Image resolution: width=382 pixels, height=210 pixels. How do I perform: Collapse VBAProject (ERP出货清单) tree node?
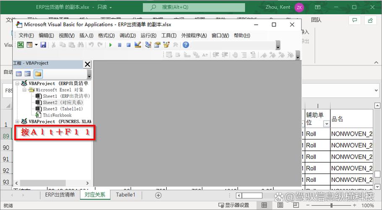(x=17, y=83)
